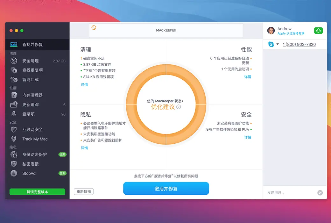Click the 查找重复项 icon
Viewport: 331px width, 223px height.
14,70
